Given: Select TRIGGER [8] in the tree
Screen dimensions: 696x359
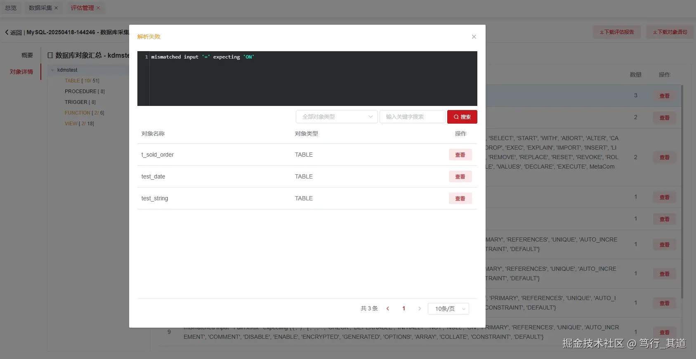Looking at the screenshot, I should point(80,102).
